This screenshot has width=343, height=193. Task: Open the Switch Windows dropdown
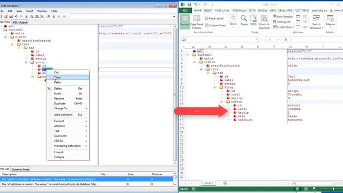coord(316,22)
